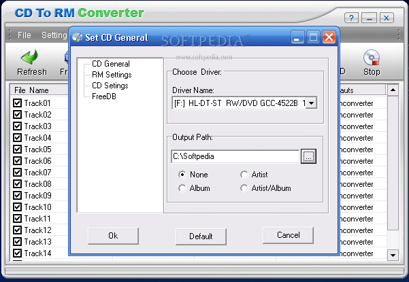Select RM Settings in the tree
This screenshot has height=282, width=409.
(112, 75)
